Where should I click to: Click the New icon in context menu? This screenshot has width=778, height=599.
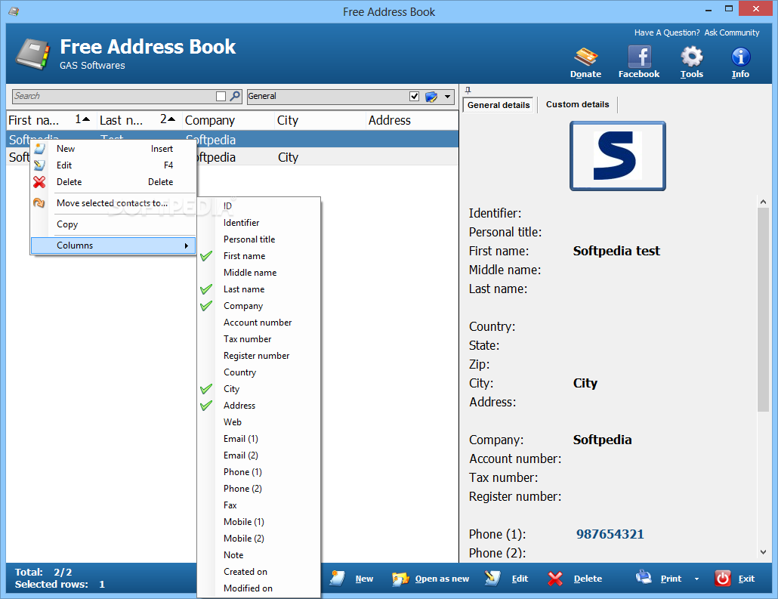pyautogui.click(x=40, y=149)
